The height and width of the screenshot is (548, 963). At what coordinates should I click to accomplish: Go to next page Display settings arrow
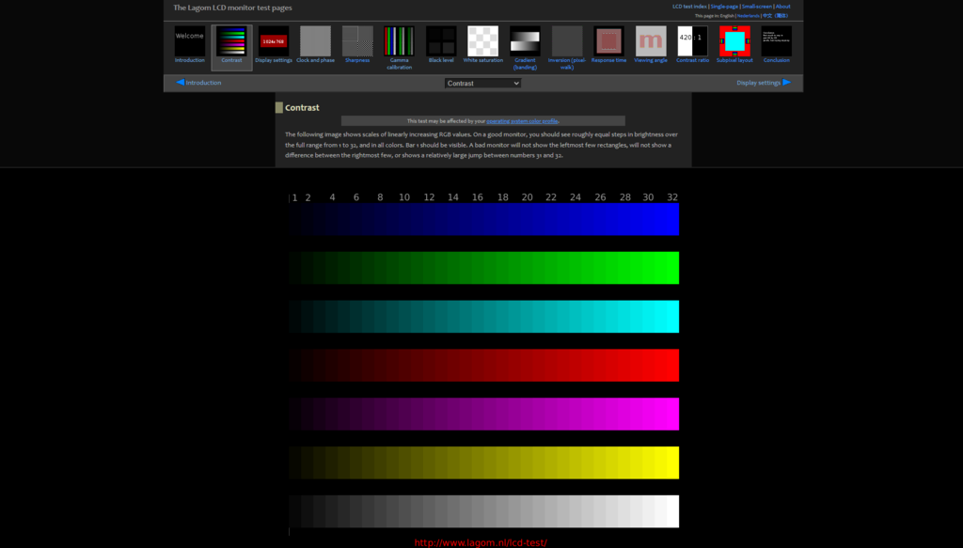tap(763, 83)
